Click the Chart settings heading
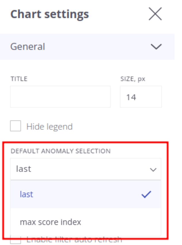182x245 pixels. 50,14
